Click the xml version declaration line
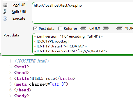This screenshot has height=105, width=133. (68, 36)
